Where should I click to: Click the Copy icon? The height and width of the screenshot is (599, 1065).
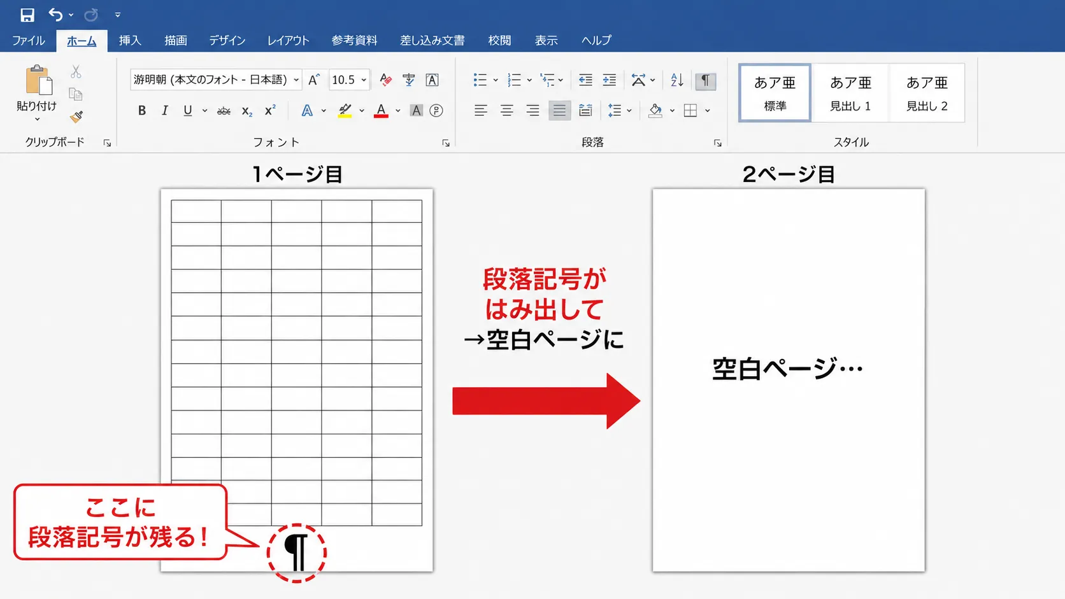click(x=76, y=94)
